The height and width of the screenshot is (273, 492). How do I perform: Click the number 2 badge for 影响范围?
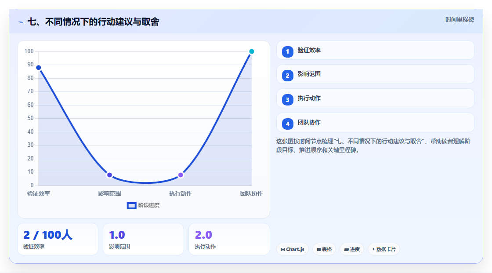(x=287, y=76)
